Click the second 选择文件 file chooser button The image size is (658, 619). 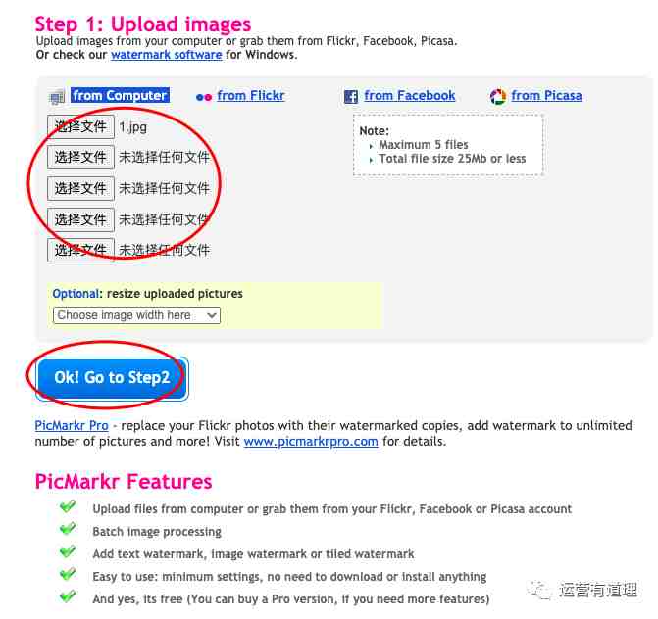click(x=80, y=157)
